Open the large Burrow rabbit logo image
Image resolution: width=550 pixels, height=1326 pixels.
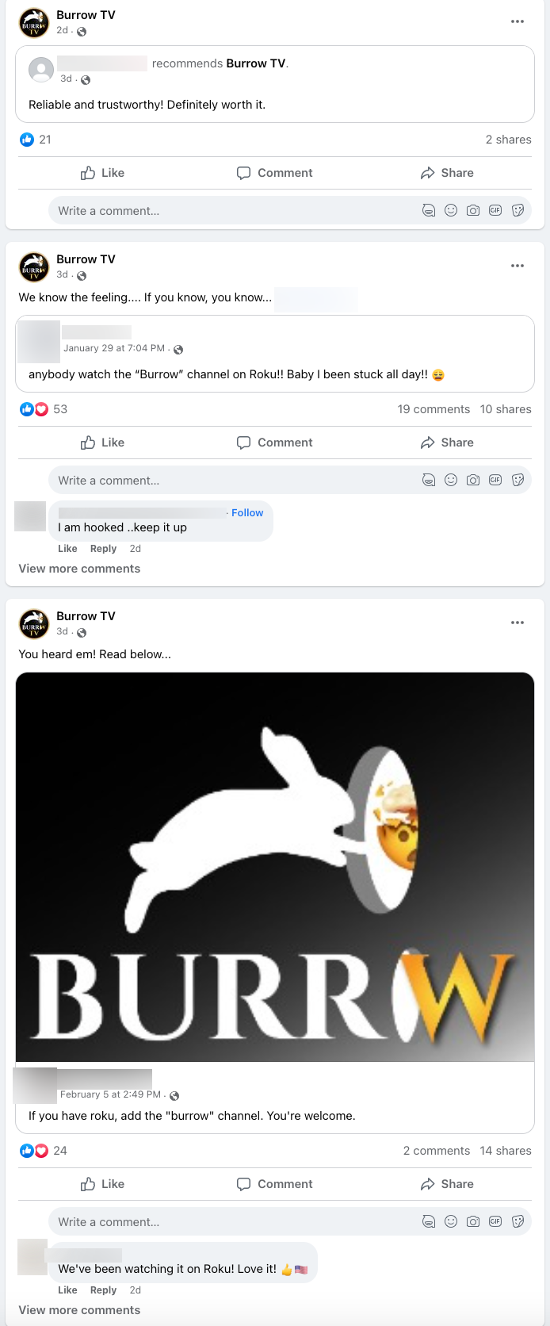click(x=275, y=867)
